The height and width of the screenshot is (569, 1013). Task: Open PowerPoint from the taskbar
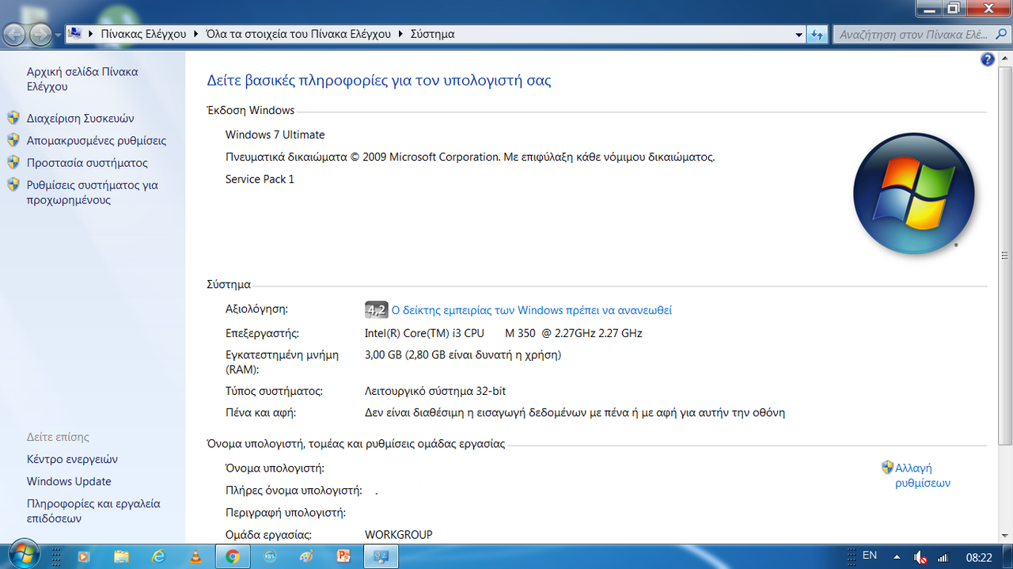[x=343, y=556]
